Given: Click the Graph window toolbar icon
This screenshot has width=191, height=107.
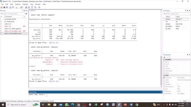Looking at the screenshot, I should point(17,7).
